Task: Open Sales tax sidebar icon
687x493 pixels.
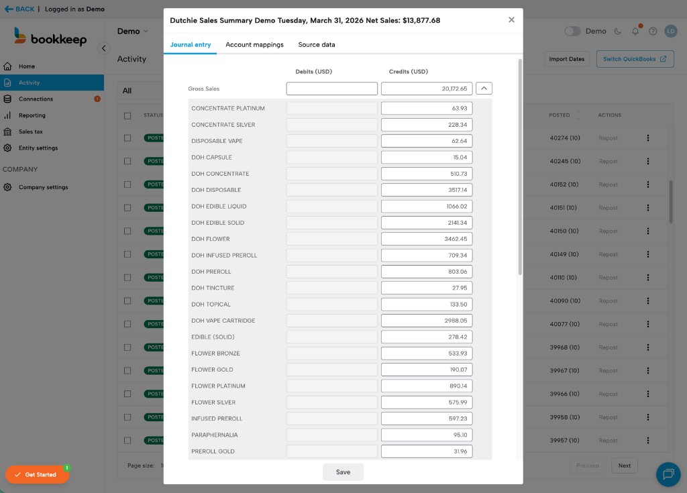Action: (7, 132)
